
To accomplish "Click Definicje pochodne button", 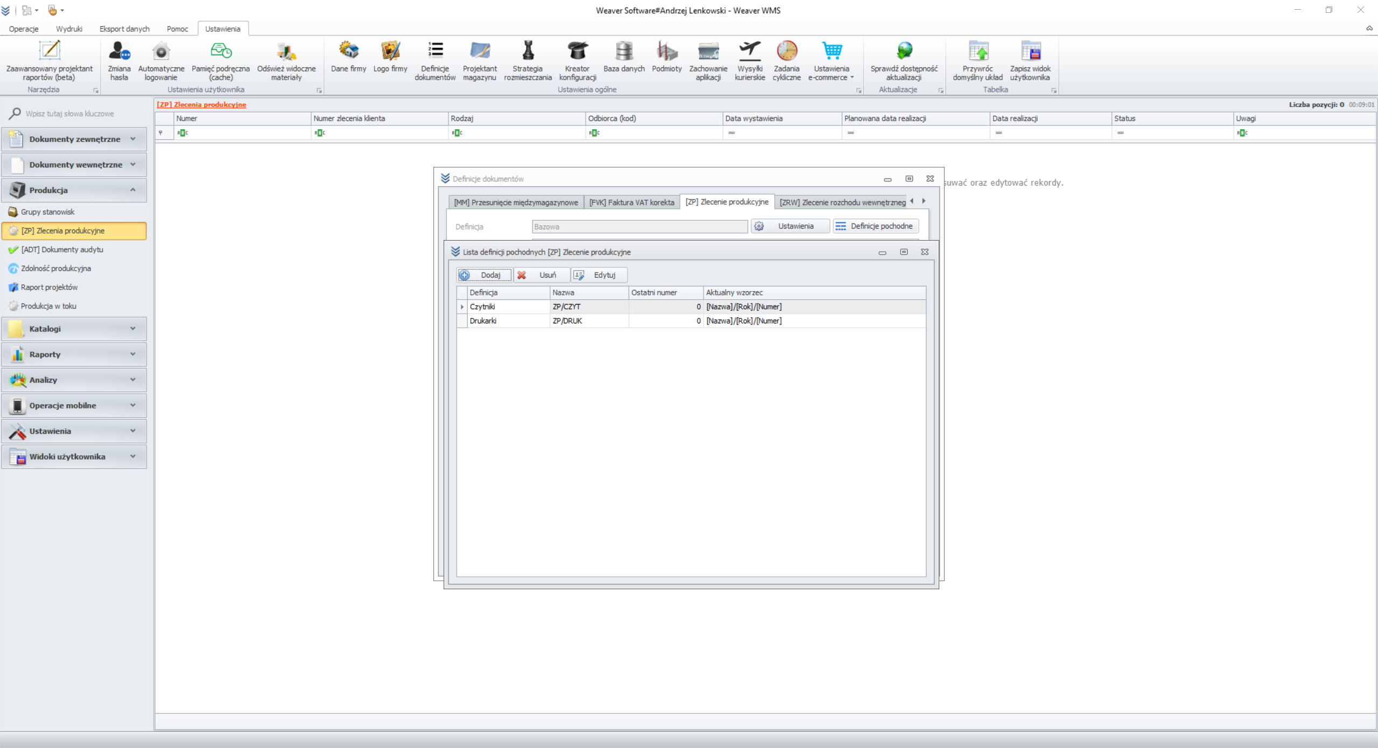I will 876,226.
